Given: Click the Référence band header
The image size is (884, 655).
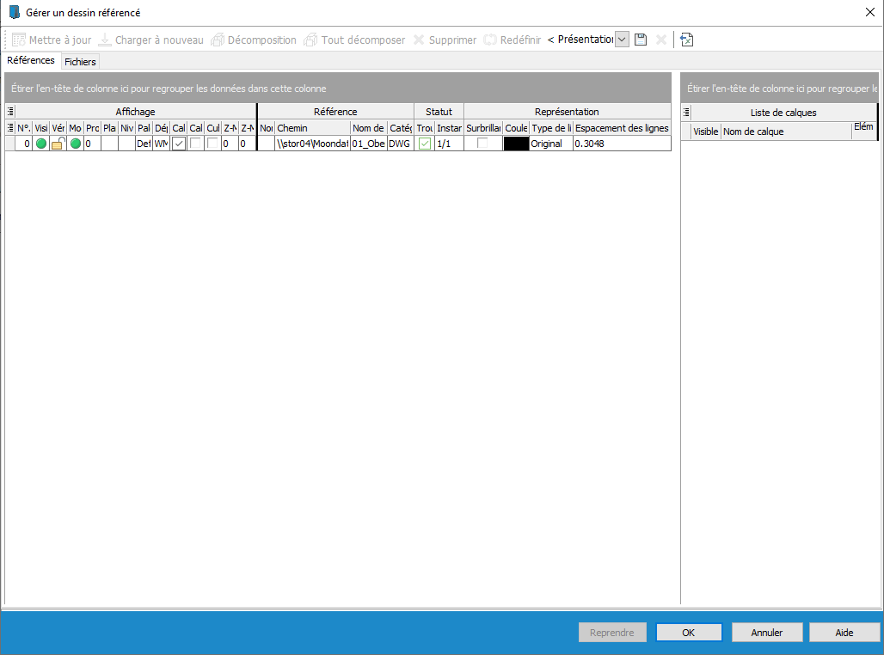Looking at the screenshot, I should click(335, 112).
